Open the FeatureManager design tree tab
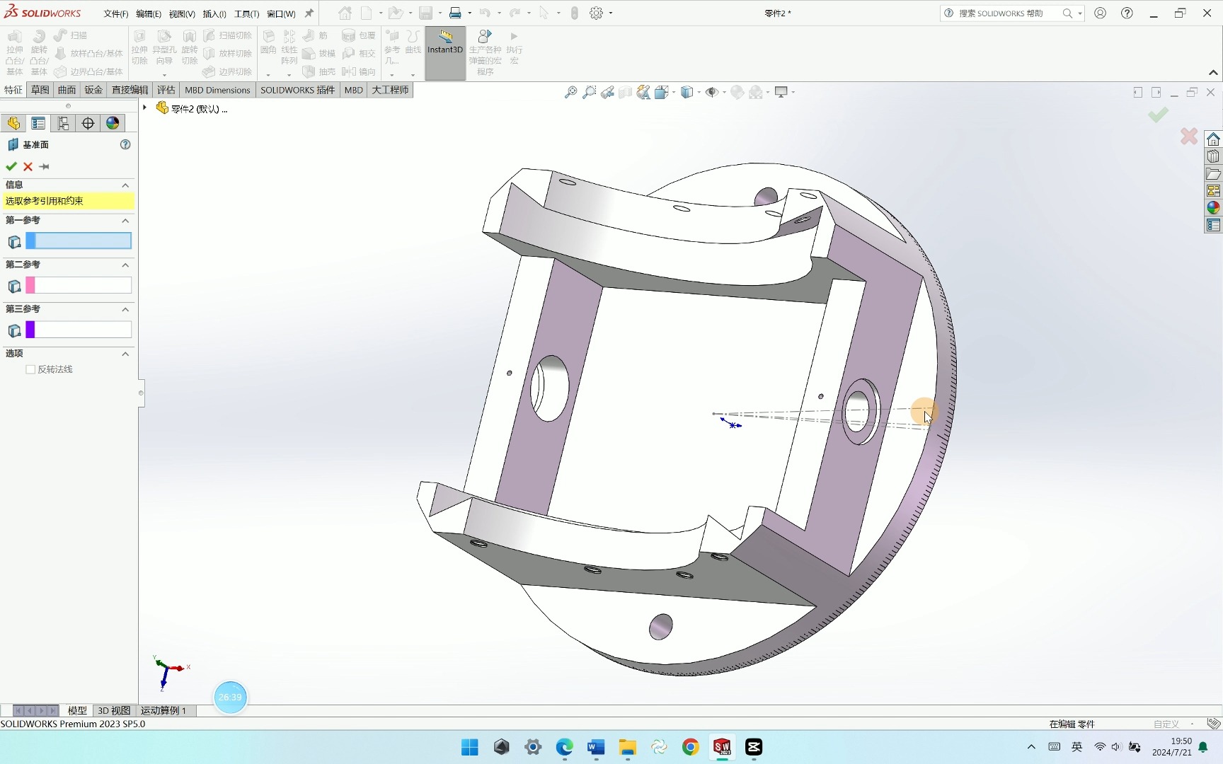1223x764 pixels. tap(13, 123)
